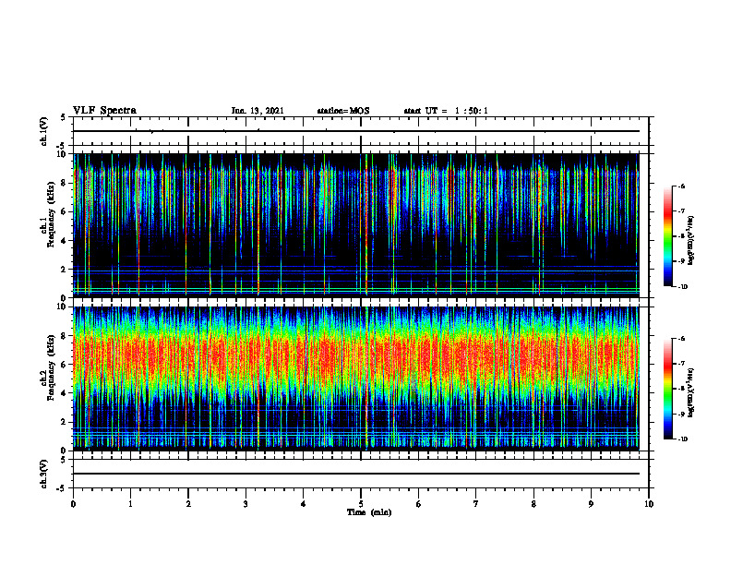Image resolution: width=731 pixels, height=565 pixels.
Task: Click tick label "9" on the time axis
Action: [x=591, y=504]
